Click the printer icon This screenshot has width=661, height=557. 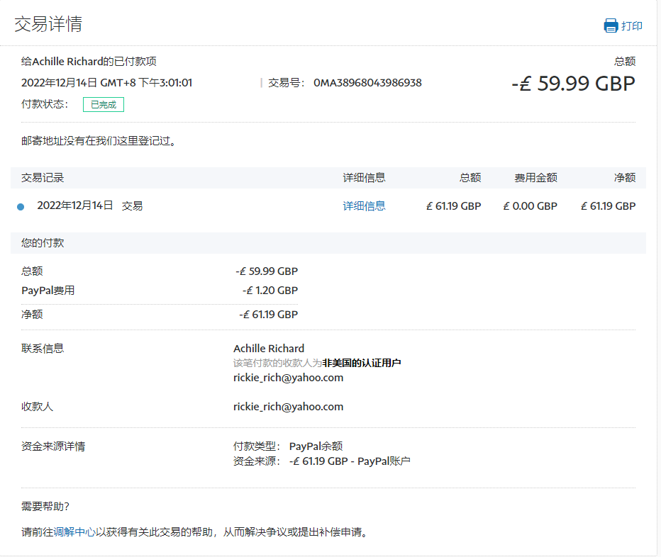click(611, 26)
